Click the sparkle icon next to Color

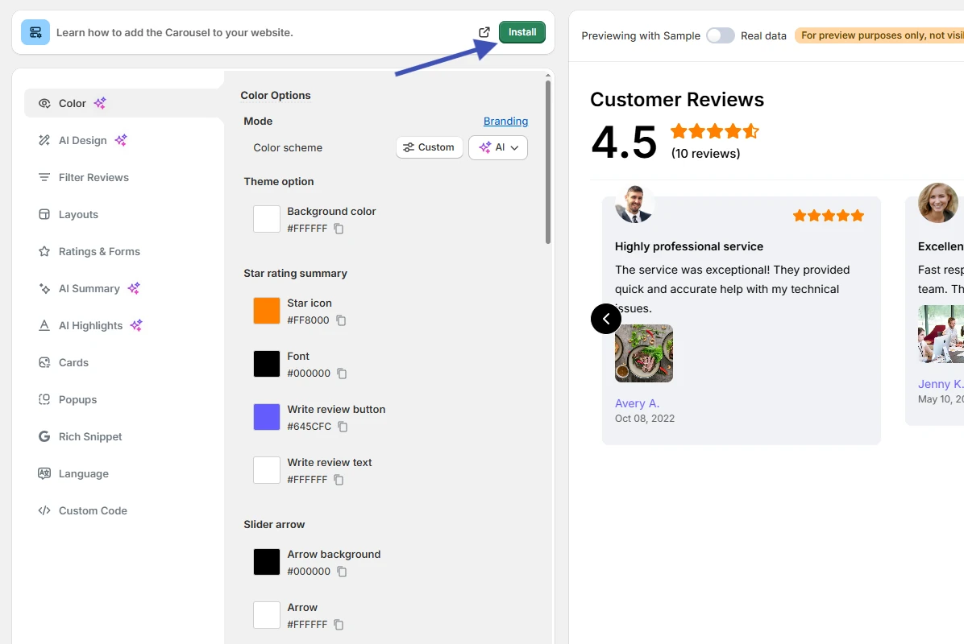[100, 103]
